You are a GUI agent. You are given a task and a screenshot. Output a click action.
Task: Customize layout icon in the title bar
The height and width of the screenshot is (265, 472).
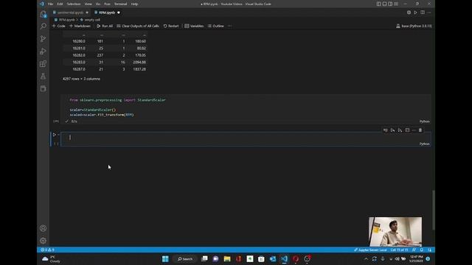pyautogui.click(x=396, y=4)
